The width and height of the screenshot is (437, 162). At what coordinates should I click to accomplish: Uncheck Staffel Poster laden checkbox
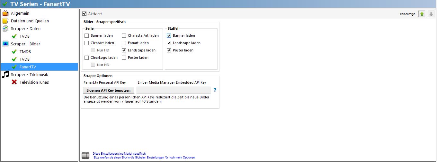[169, 50]
